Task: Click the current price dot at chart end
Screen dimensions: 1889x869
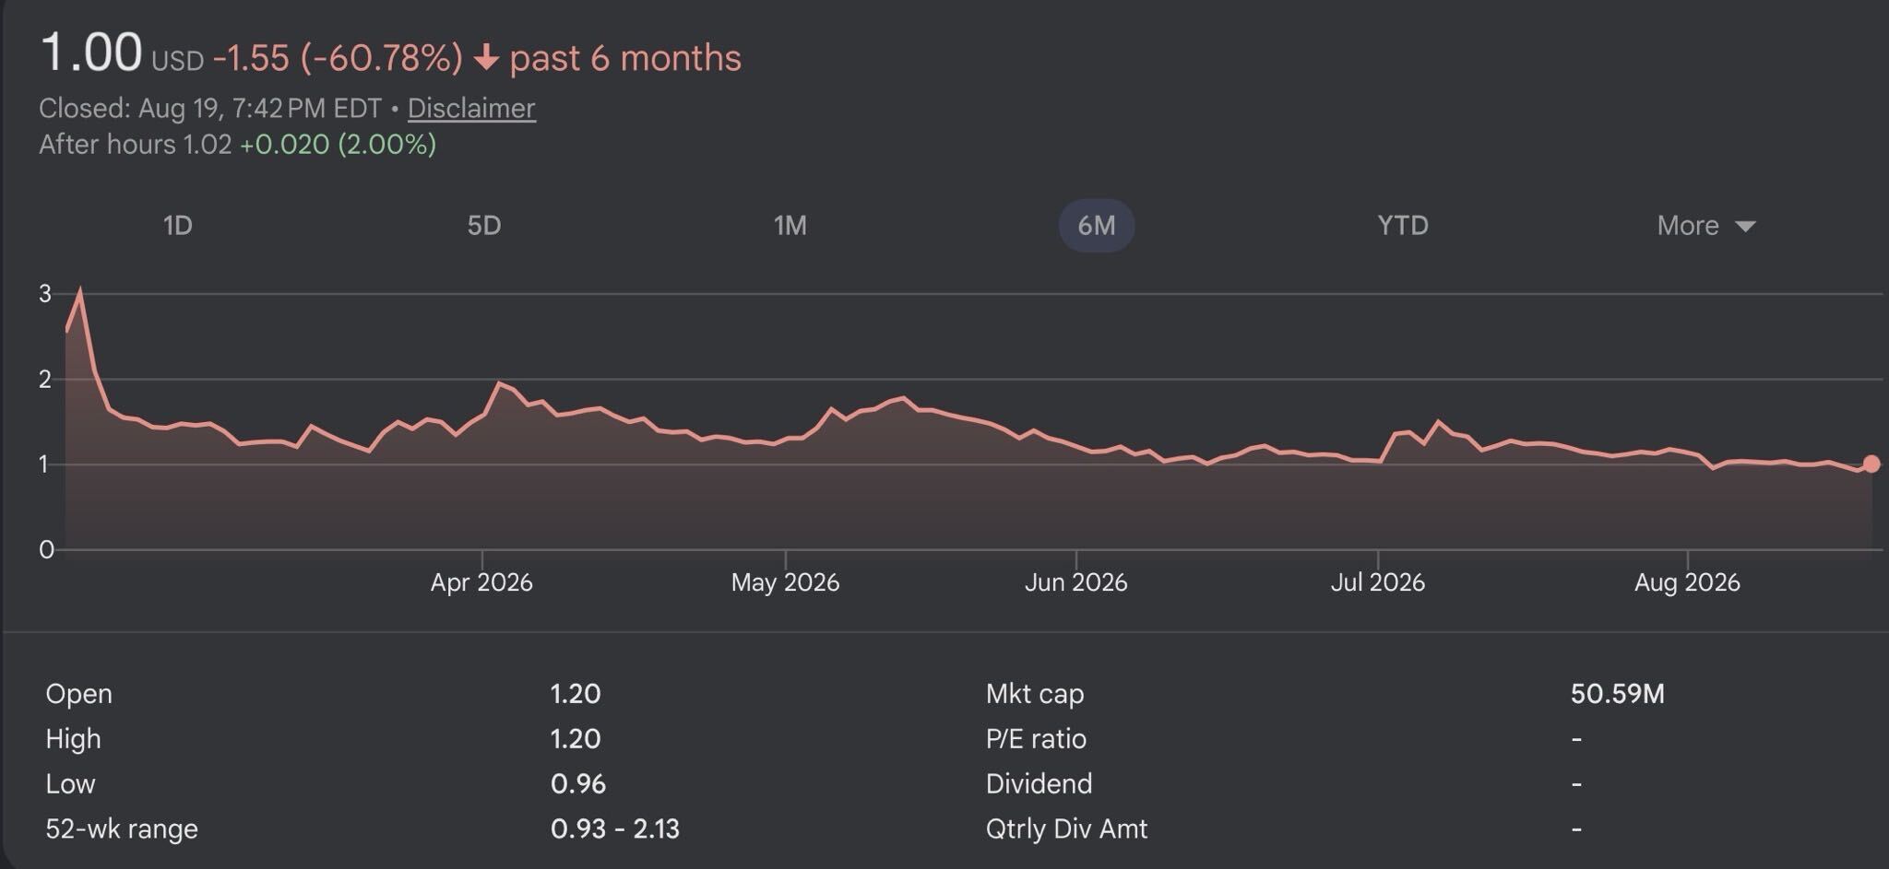Action: (x=1871, y=464)
